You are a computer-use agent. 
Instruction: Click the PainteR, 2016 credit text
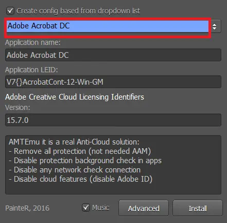27,208
